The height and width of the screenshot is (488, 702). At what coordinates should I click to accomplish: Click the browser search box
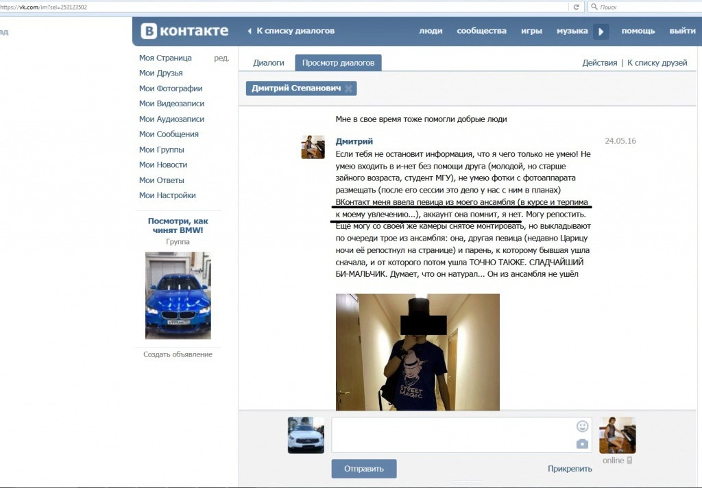644,7
